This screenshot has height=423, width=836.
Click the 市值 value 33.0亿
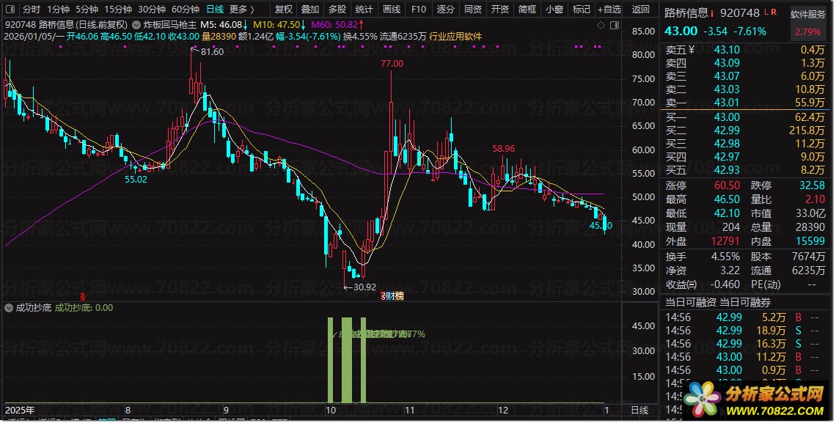pos(810,213)
